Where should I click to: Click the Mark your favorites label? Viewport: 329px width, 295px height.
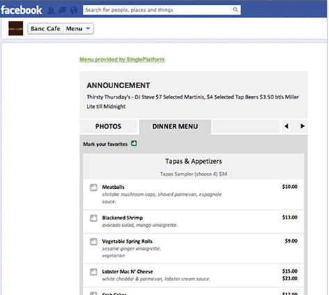[x=106, y=144]
